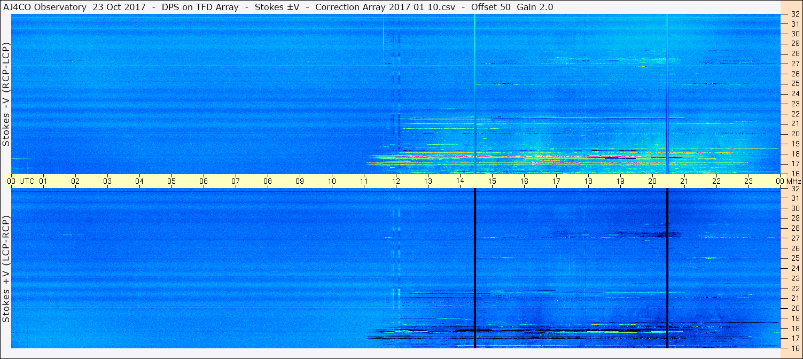
Task: Select the "Gain 2.0" header value
Action: click(x=535, y=7)
